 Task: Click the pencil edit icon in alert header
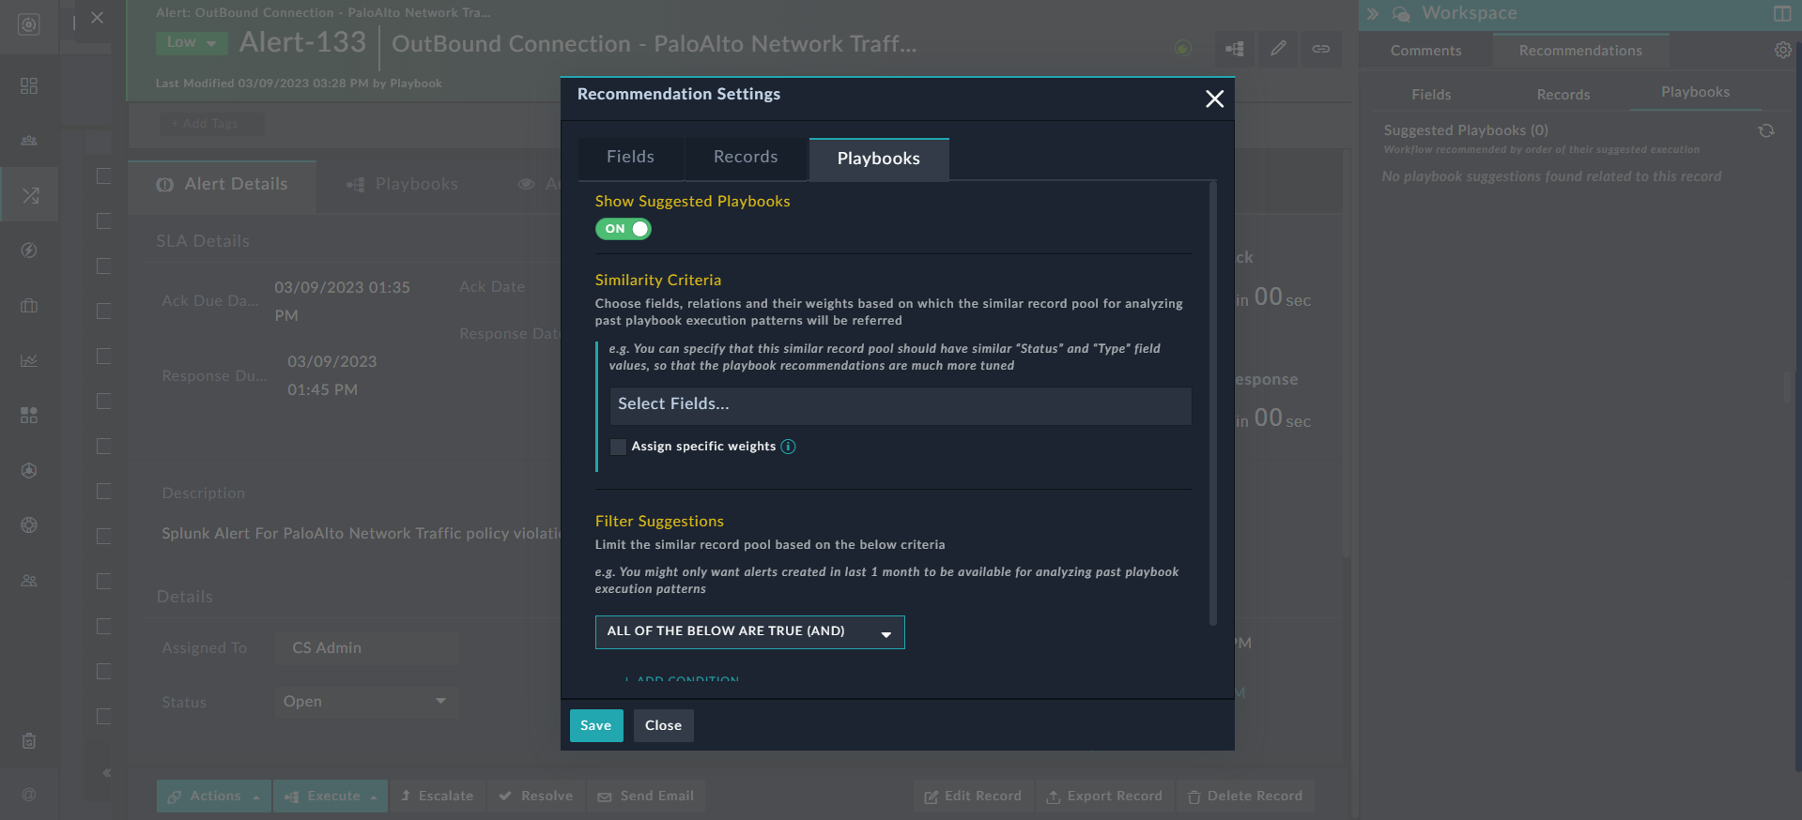click(1278, 49)
